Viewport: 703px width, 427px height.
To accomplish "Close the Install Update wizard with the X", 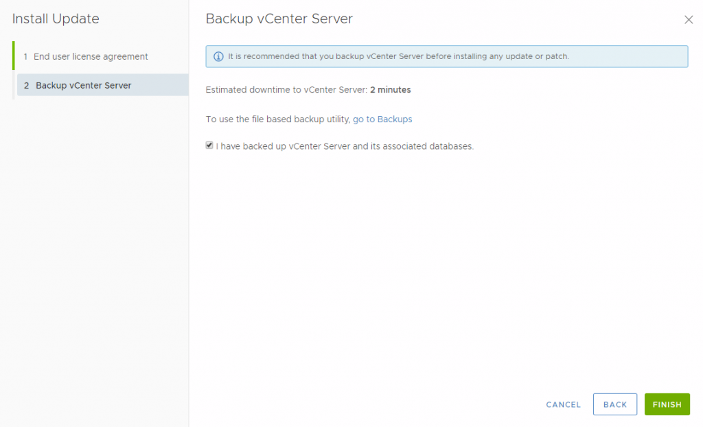I will point(689,19).
